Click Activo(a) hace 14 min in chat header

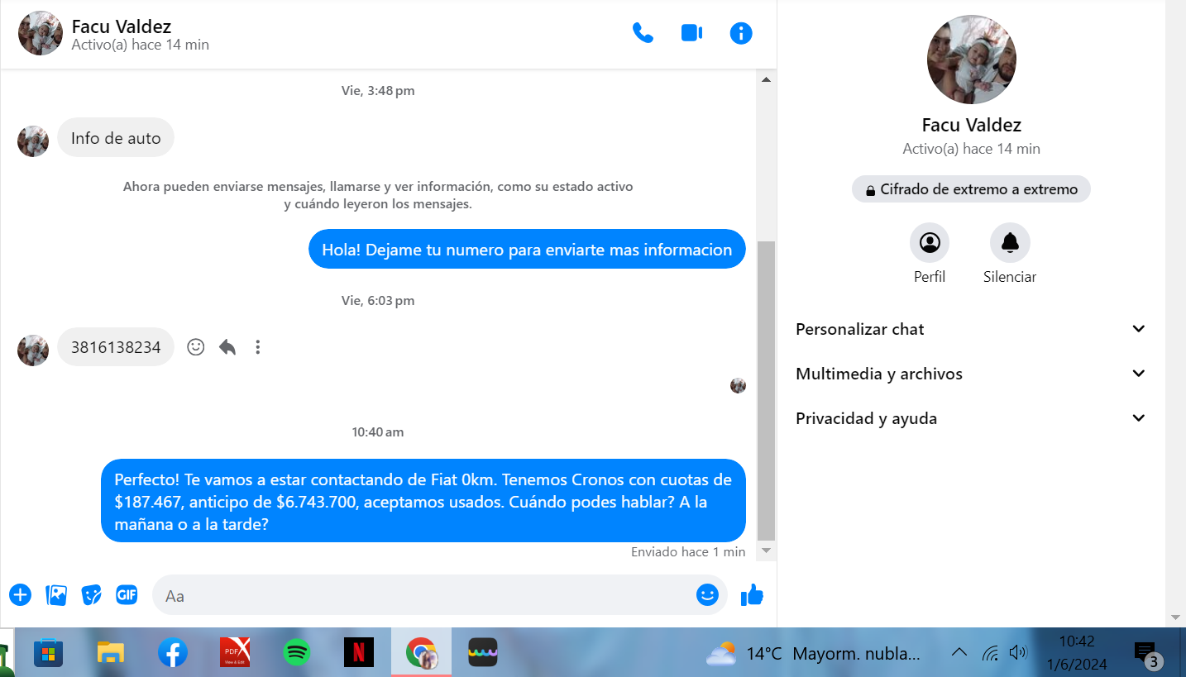click(x=141, y=45)
